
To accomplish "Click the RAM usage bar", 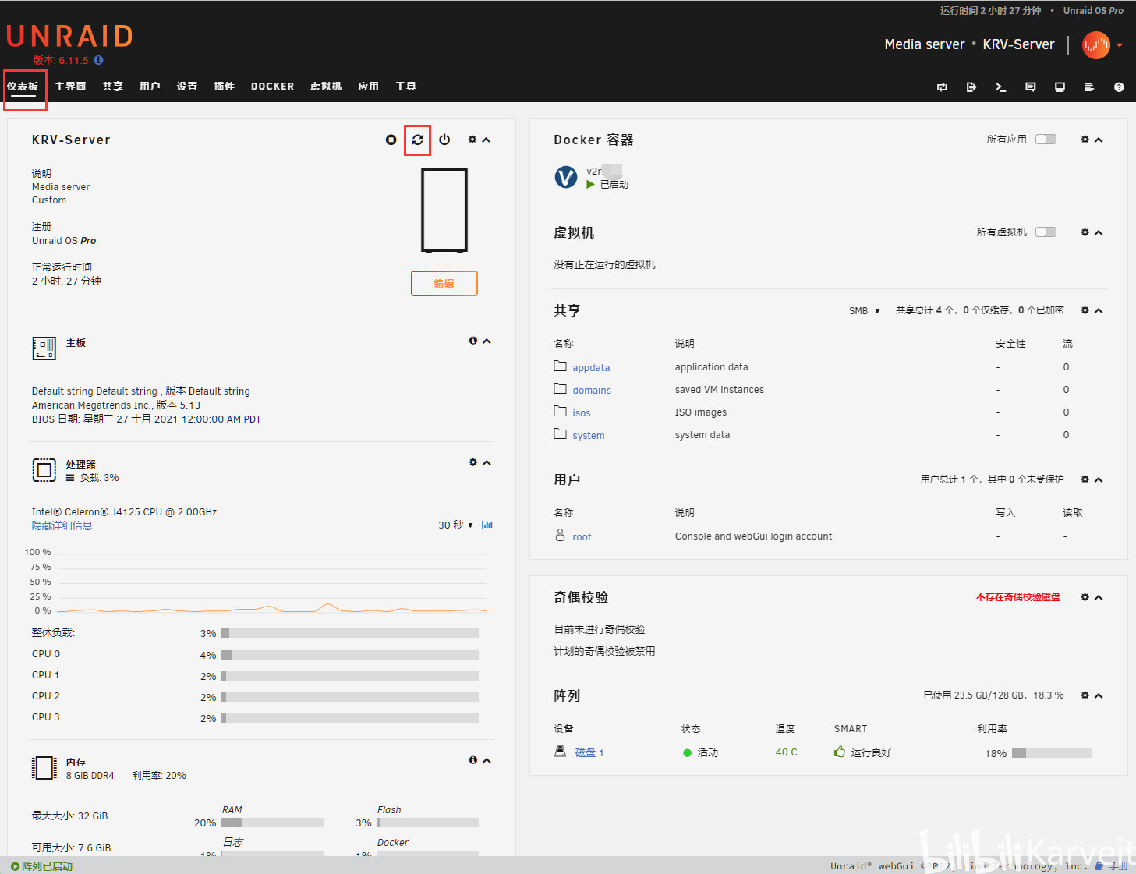I will 272,823.
